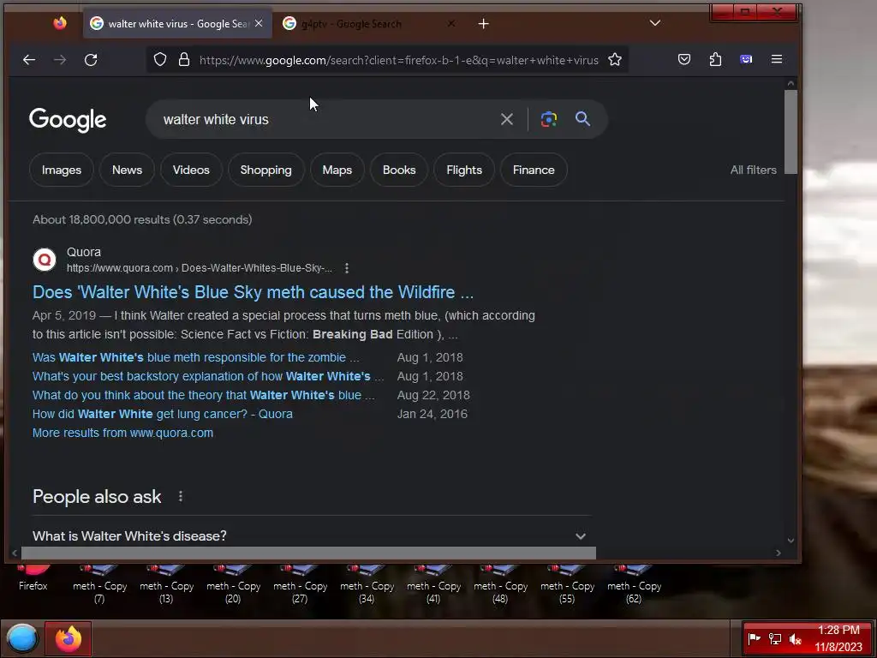Bookmark this page with the star icon
The image size is (877, 658).
(615, 59)
